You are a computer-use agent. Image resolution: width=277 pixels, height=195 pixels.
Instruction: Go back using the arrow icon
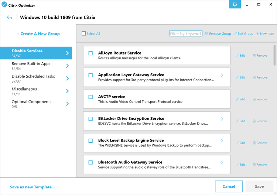click(9, 17)
